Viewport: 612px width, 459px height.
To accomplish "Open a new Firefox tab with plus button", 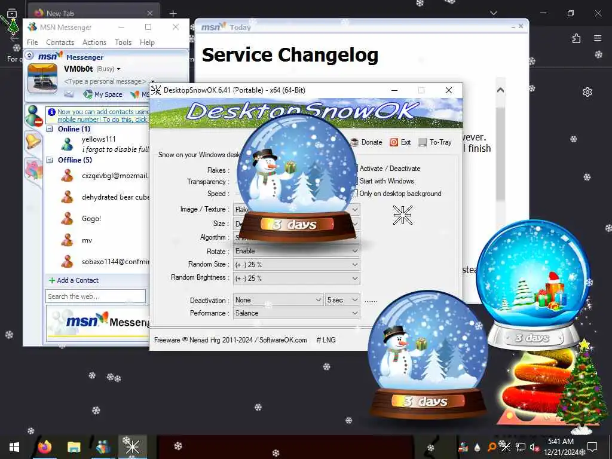I will point(173,13).
